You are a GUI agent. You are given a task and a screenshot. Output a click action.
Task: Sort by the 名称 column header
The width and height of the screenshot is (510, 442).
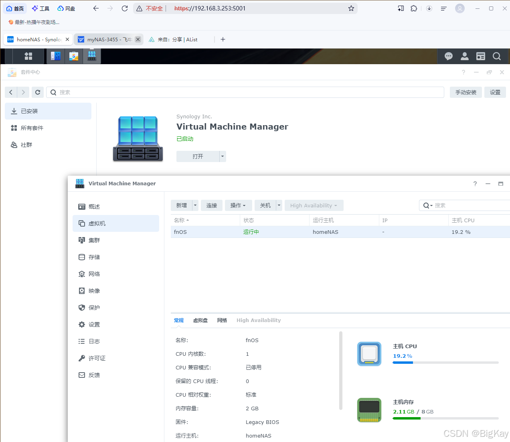pos(205,220)
